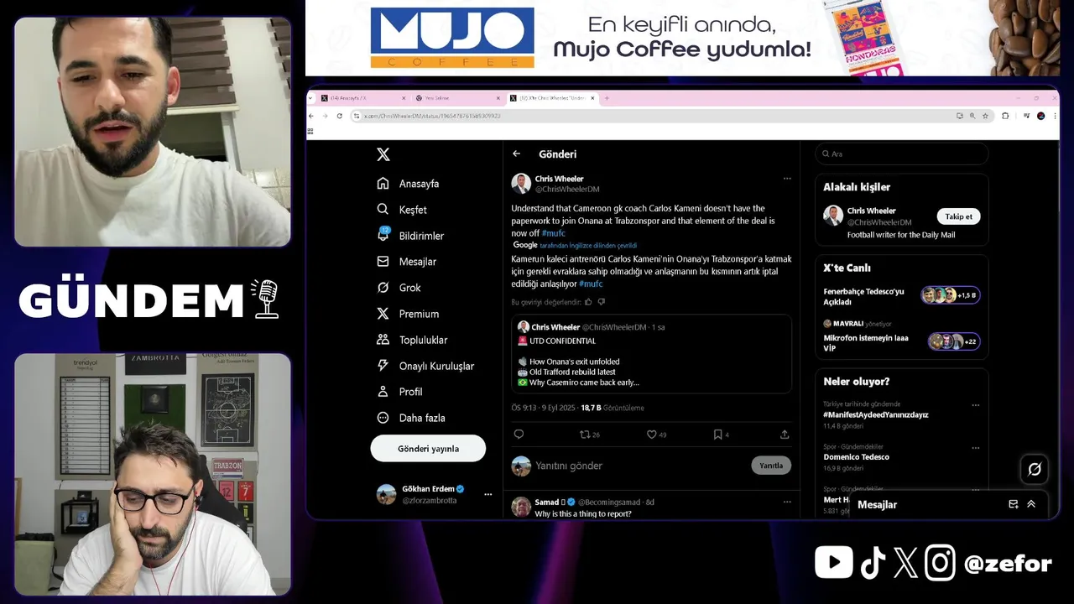Viewport: 1074px width, 604px height.
Task: Bookmark this page with star icon
Action: [x=985, y=116]
